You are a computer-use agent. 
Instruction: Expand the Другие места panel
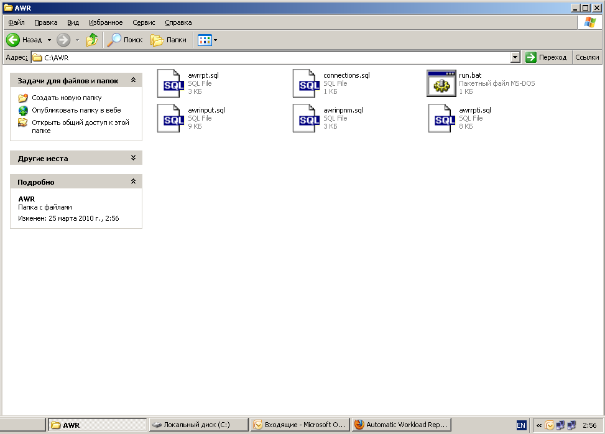click(x=133, y=159)
